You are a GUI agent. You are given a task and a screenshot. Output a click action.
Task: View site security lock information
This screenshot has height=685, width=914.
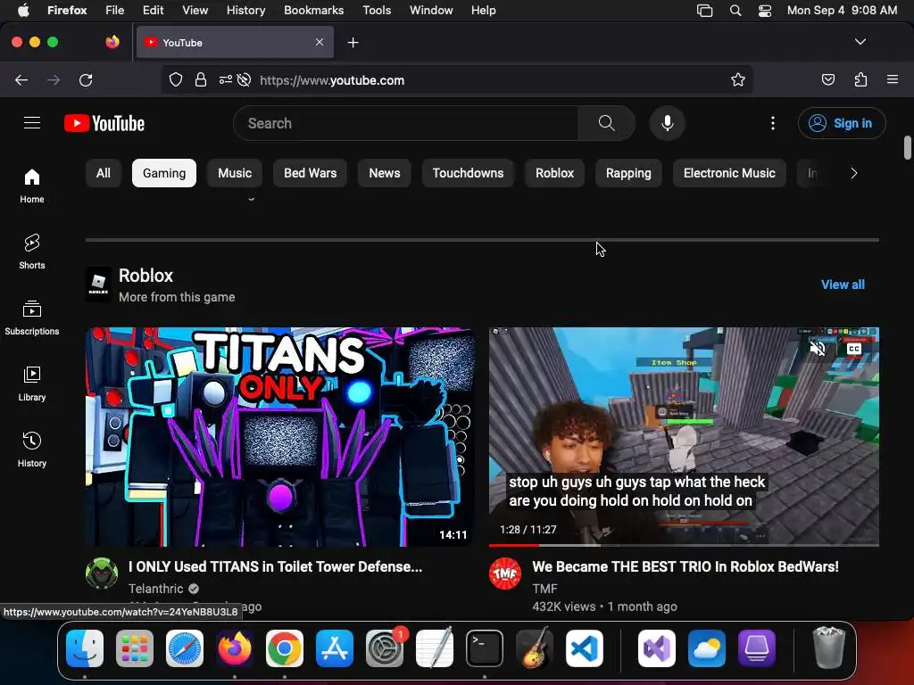tap(201, 79)
